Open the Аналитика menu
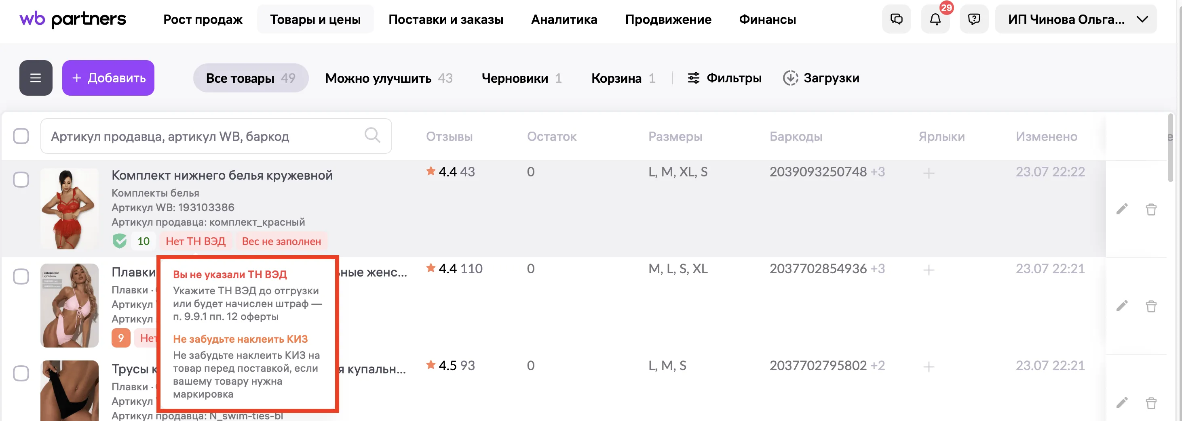 (x=564, y=19)
